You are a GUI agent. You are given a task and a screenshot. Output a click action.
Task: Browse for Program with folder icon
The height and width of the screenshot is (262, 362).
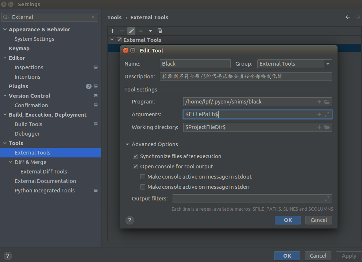(327, 102)
